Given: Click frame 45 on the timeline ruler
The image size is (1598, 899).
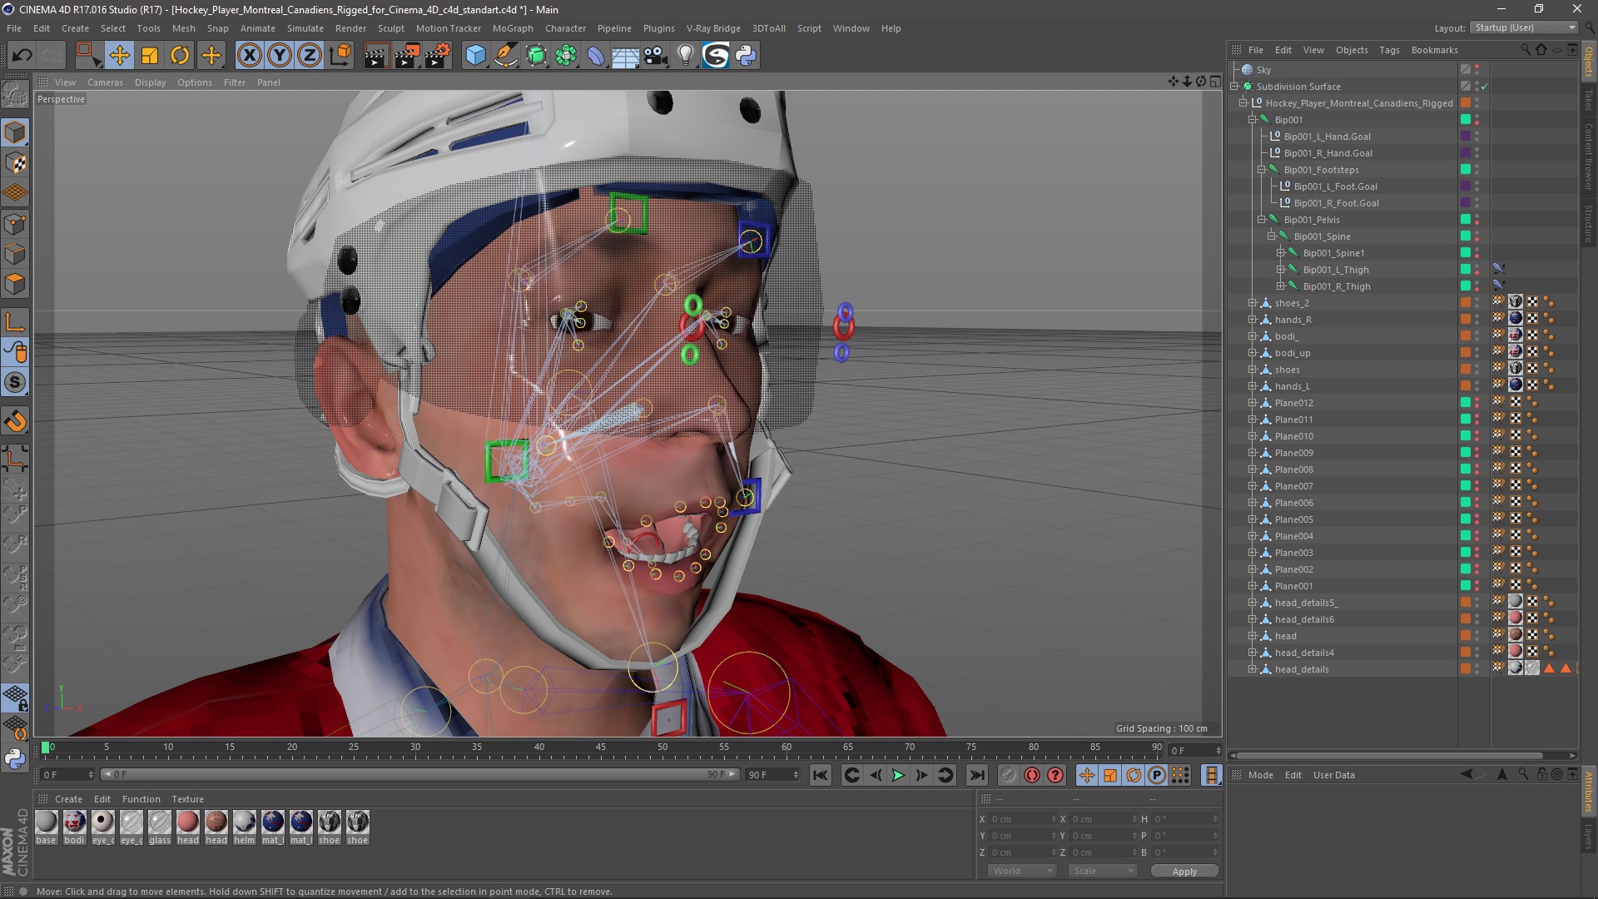Looking at the screenshot, I should coord(601,748).
